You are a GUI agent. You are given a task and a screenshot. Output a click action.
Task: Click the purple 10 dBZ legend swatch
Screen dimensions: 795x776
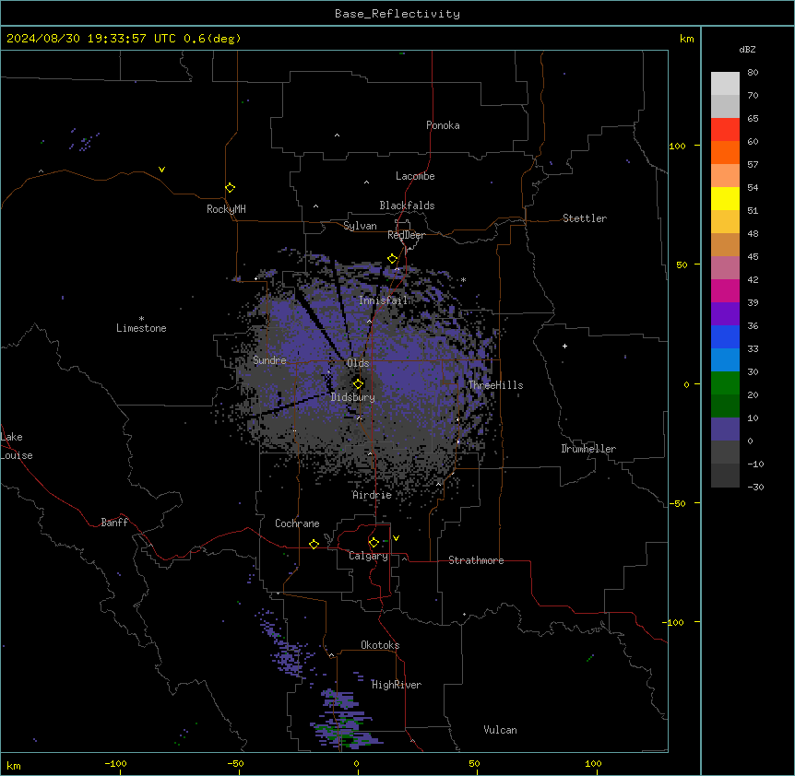coord(725,429)
